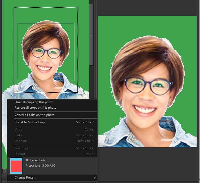200x183 pixels.
Task: Select Omit all crops on this photo
Action: click(x=34, y=102)
